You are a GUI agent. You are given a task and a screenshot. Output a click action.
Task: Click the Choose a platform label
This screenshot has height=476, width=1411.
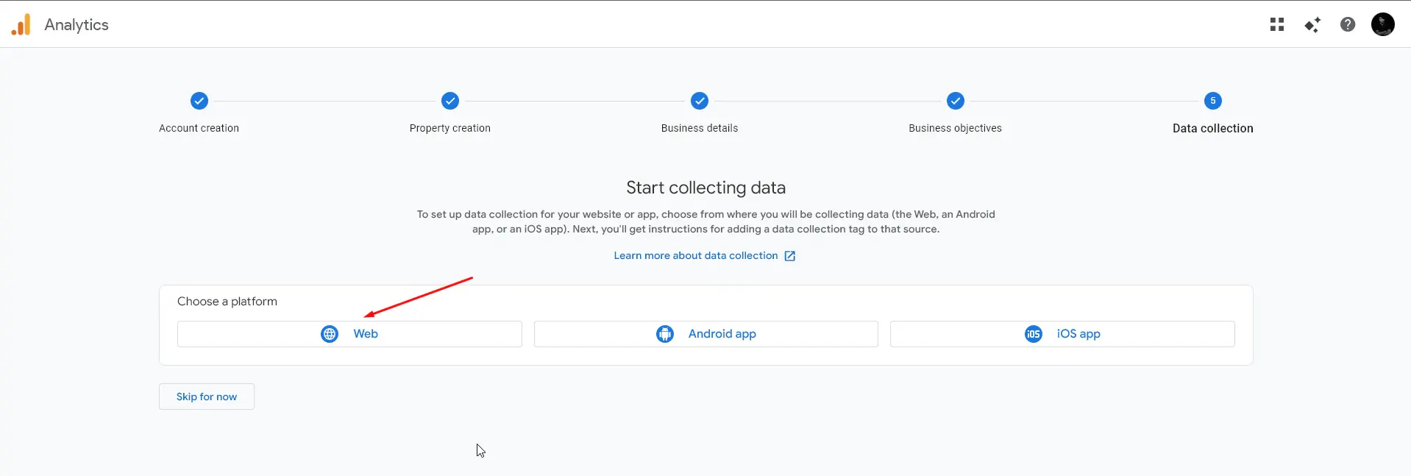227,302
